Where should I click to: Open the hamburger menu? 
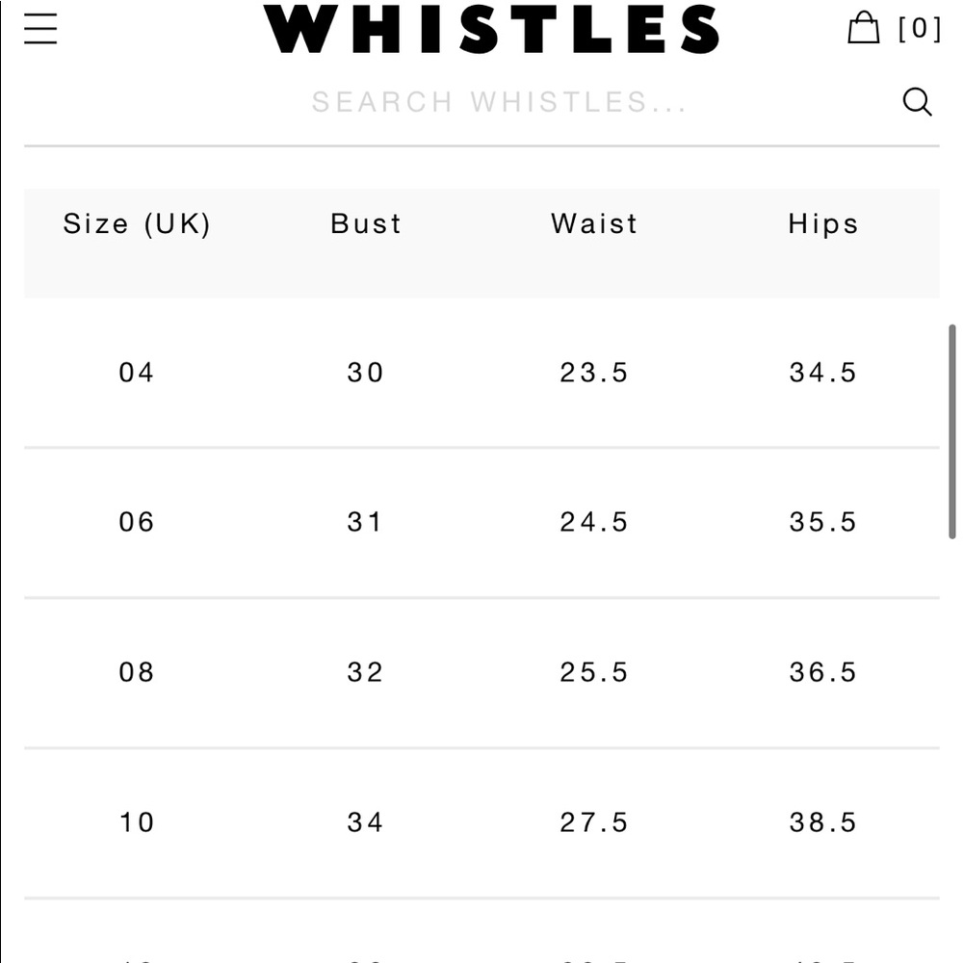pos(41,28)
